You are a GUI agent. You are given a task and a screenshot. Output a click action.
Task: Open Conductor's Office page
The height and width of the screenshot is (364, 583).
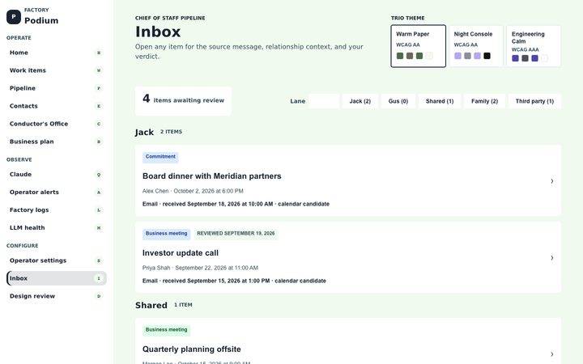pyautogui.click(x=56, y=124)
